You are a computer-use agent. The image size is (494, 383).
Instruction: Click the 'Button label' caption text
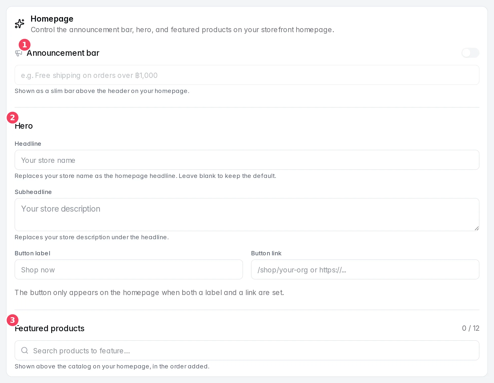32,253
